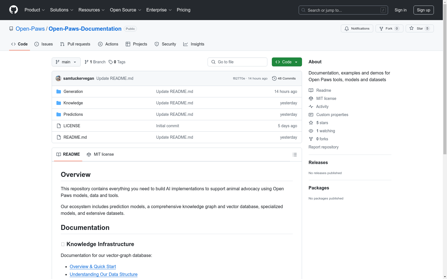The width and height of the screenshot is (447, 279).
Task: Click the "14 hours ago" Generation row timestamp
Action: [x=286, y=92]
